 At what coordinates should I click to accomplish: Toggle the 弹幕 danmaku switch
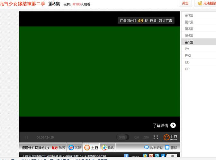[122, 137]
